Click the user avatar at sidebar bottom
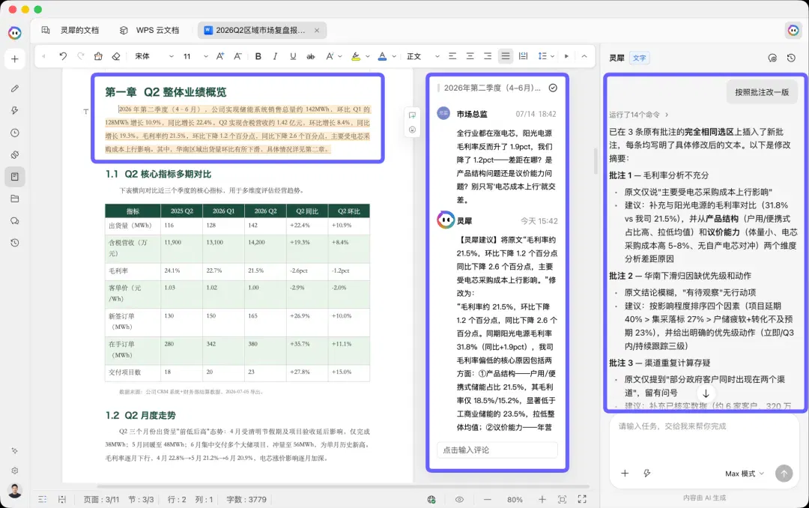 (14, 491)
